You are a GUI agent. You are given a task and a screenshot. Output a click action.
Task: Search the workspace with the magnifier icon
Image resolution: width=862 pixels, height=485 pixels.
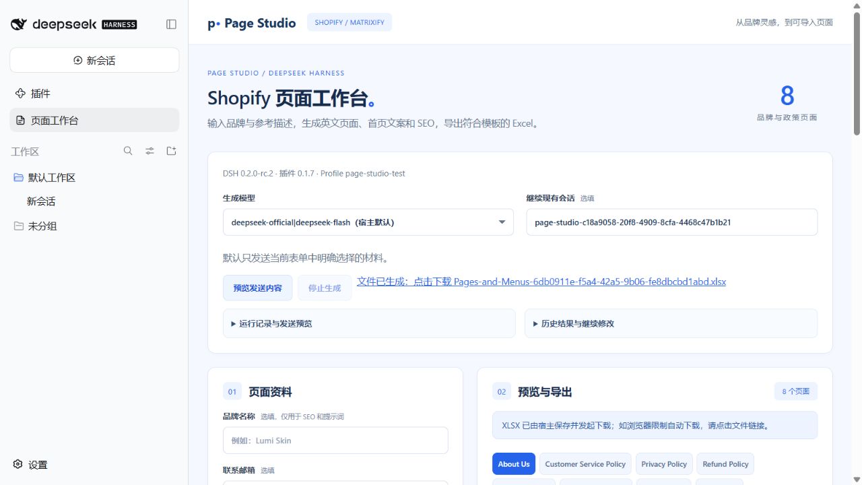click(x=128, y=151)
